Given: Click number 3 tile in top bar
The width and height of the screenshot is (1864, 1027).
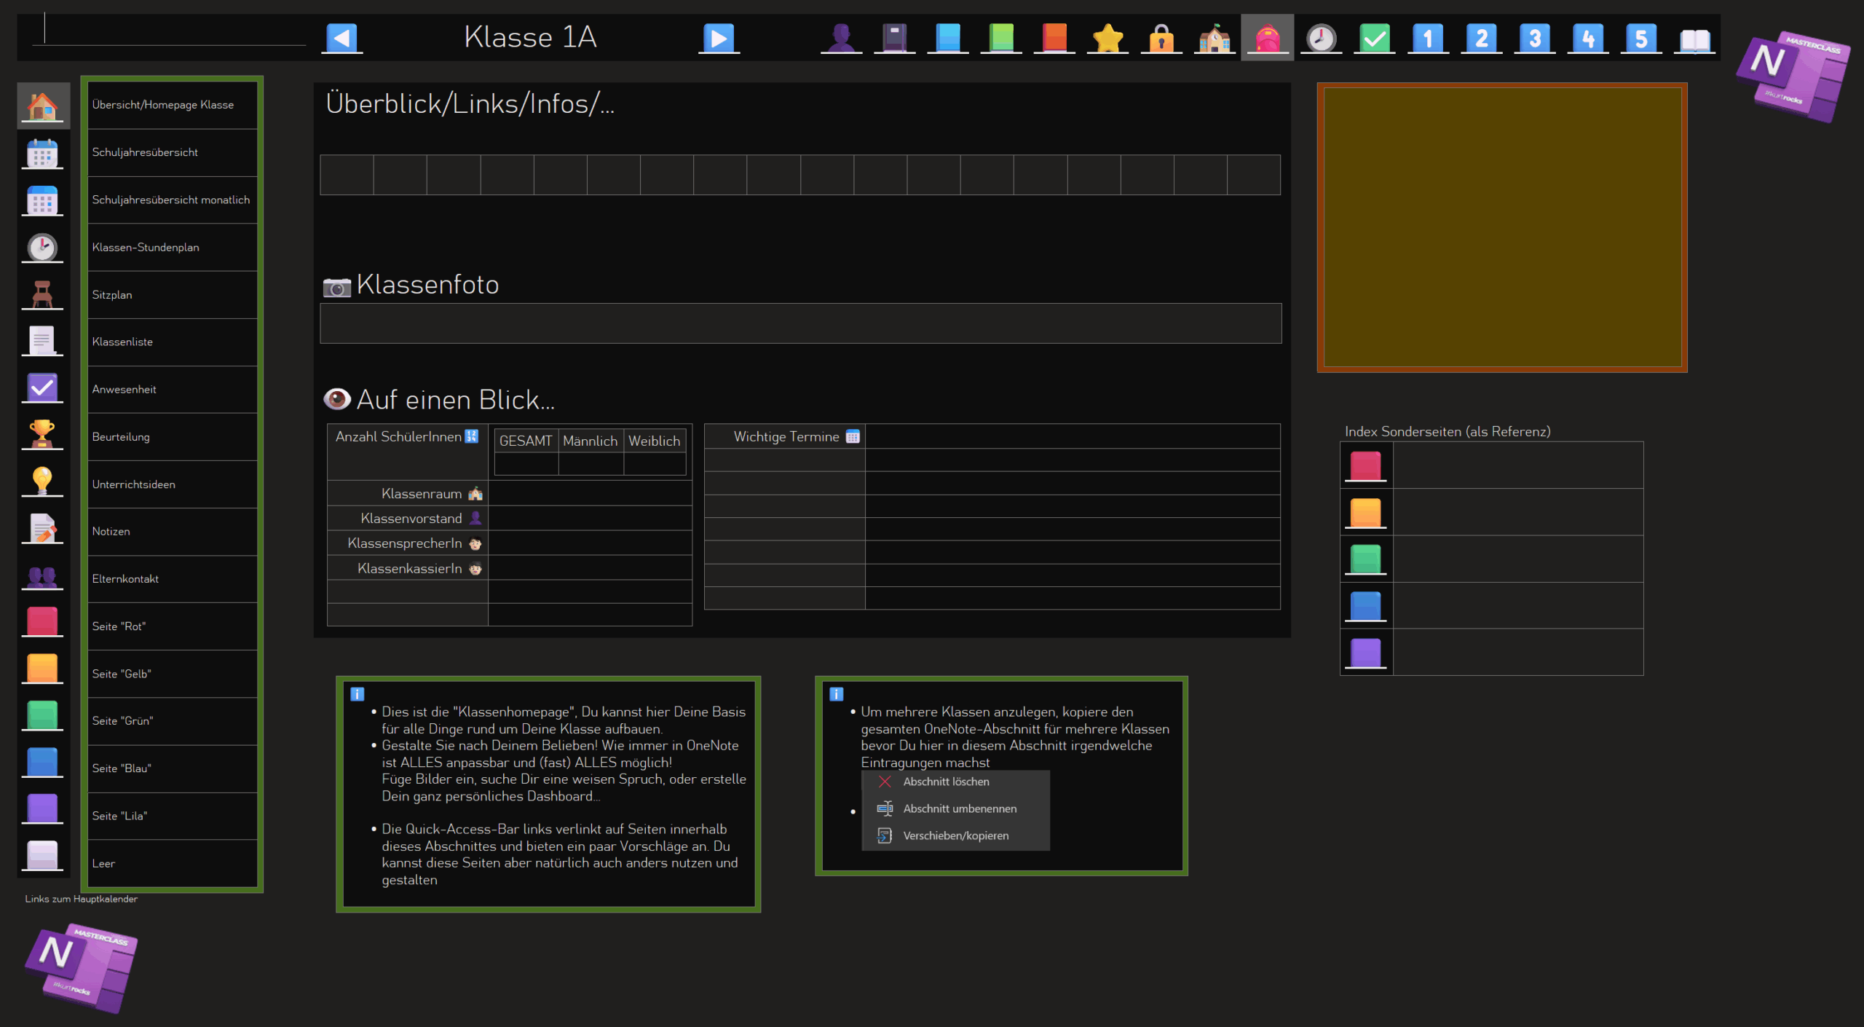Looking at the screenshot, I should (1534, 38).
